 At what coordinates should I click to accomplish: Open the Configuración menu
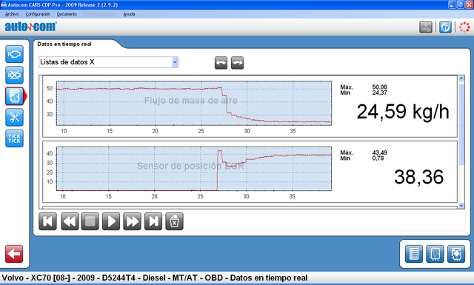(38, 14)
